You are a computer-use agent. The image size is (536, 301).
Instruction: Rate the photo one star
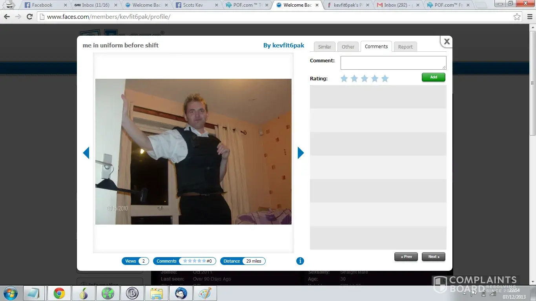point(344,79)
